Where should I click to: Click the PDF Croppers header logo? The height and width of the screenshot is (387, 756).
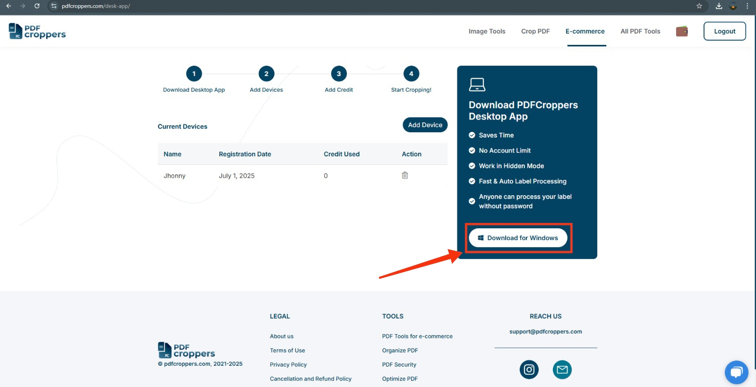tap(37, 31)
